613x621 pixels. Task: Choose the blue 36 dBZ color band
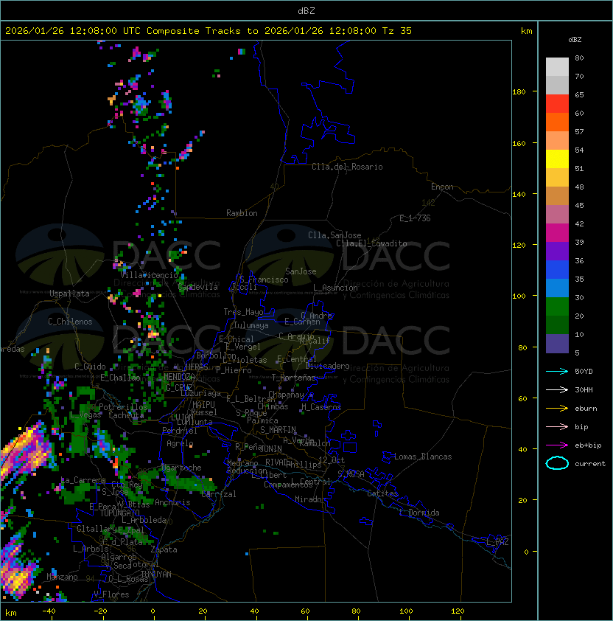tap(557, 270)
